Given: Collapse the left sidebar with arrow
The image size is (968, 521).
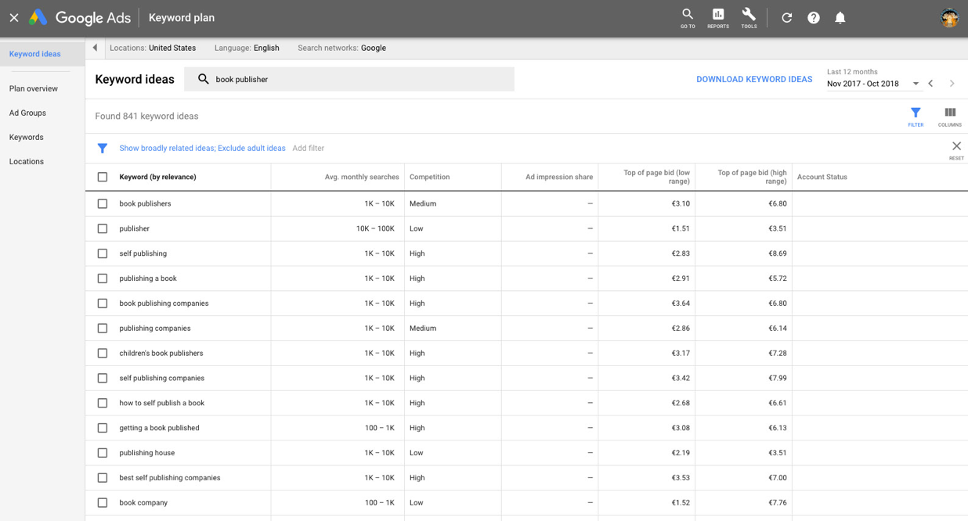Looking at the screenshot, I should coord(96,48).
